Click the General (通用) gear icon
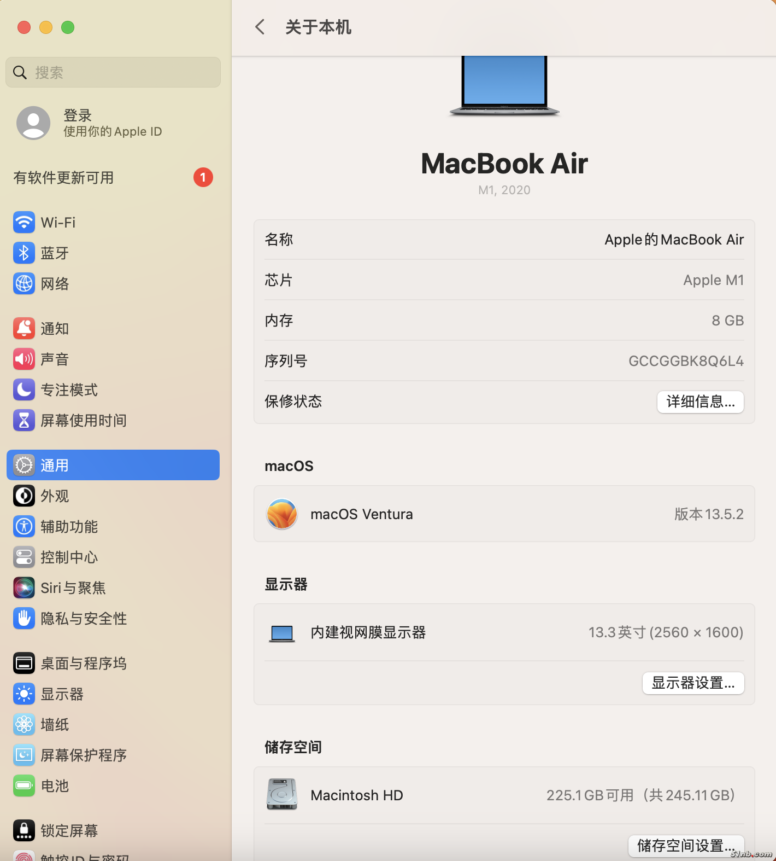 (24, 465)
